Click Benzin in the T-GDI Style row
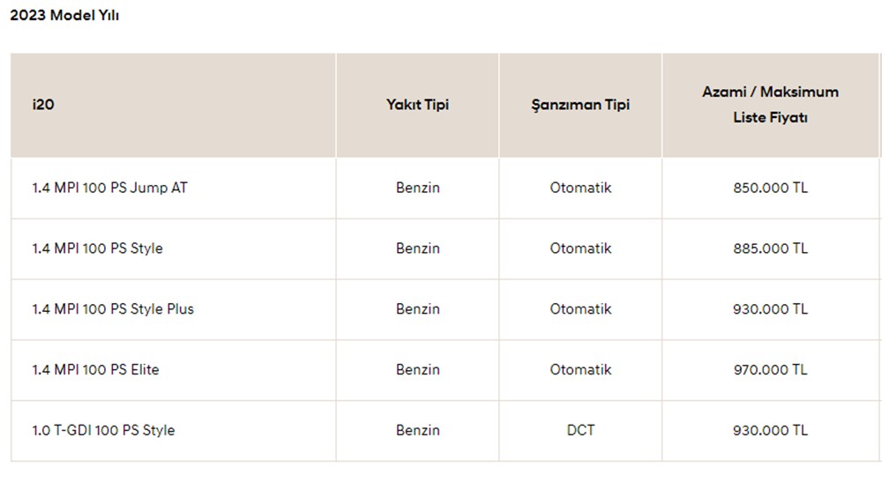882x482 pixels. point(417,431)
